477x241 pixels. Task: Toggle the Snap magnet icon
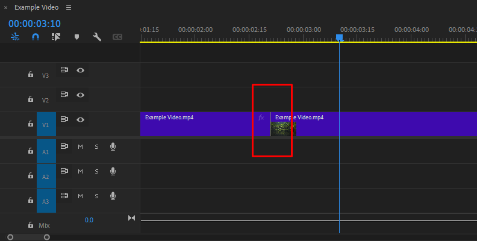(36, 37)
